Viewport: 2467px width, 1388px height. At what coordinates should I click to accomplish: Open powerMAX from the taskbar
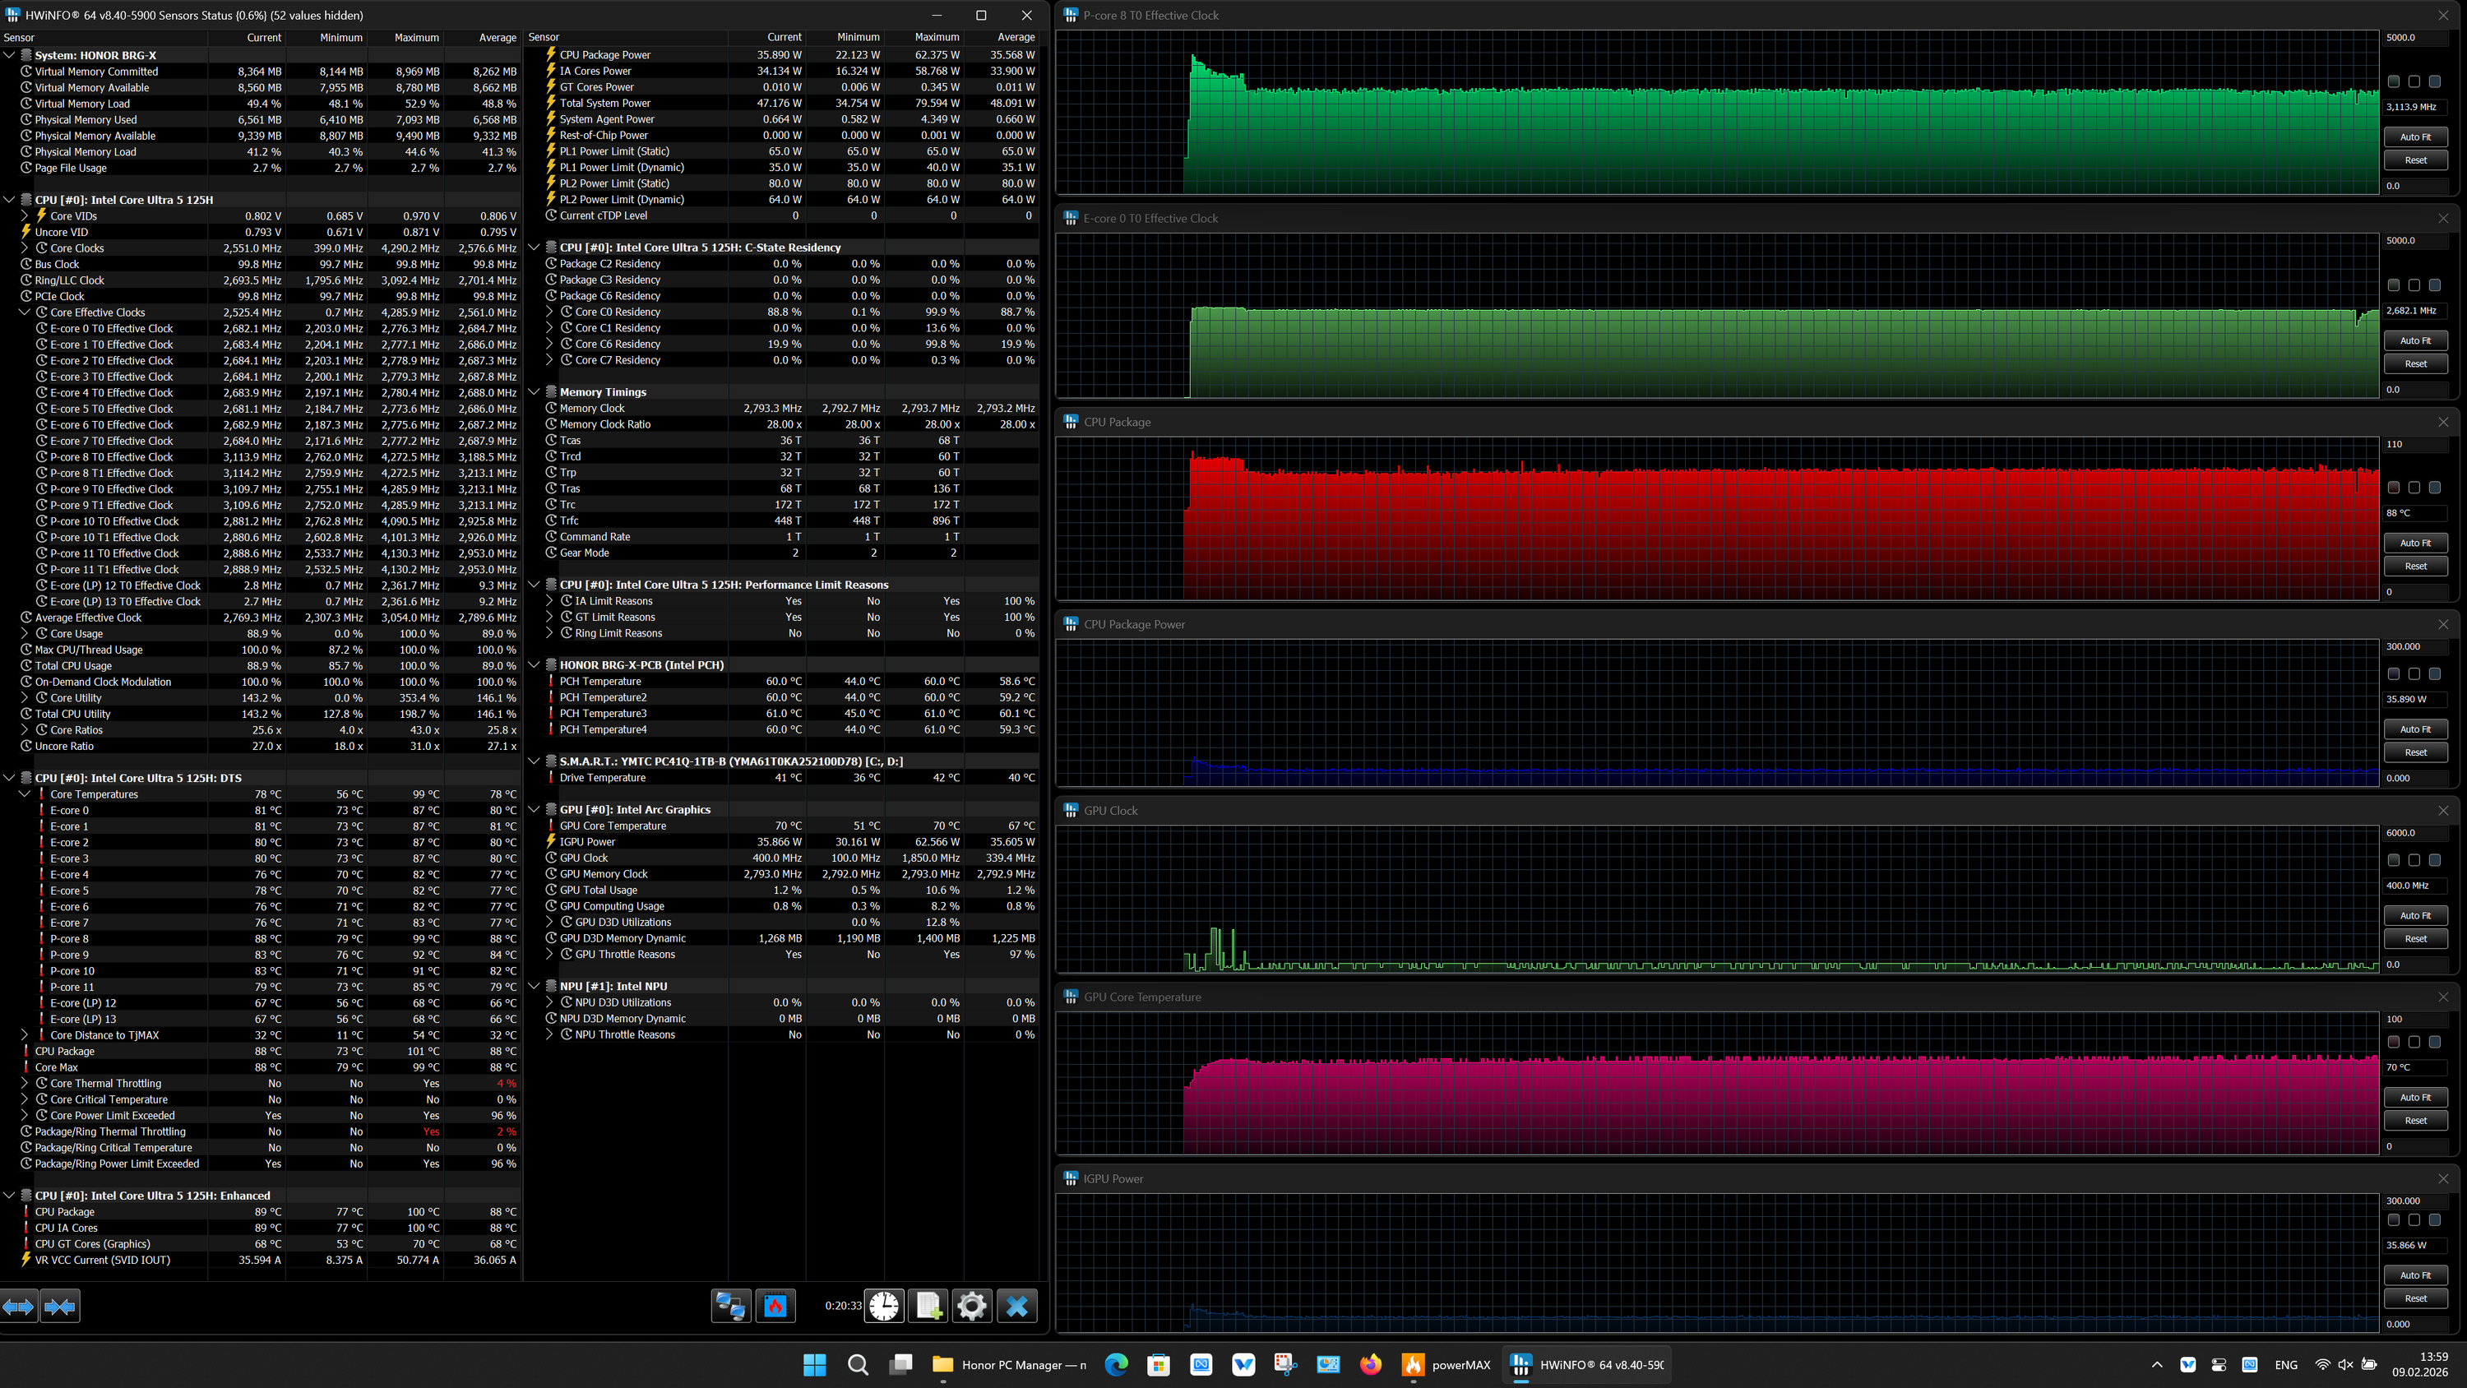pyautogui.click(x=1446, y=1365)
